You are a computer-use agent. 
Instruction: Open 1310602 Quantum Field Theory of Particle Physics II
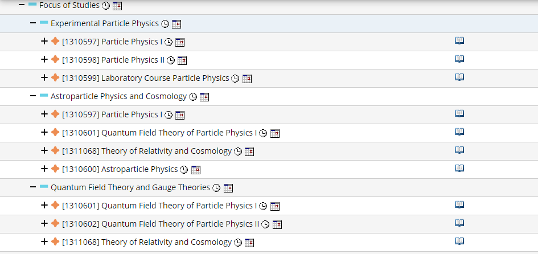(161, 224)
